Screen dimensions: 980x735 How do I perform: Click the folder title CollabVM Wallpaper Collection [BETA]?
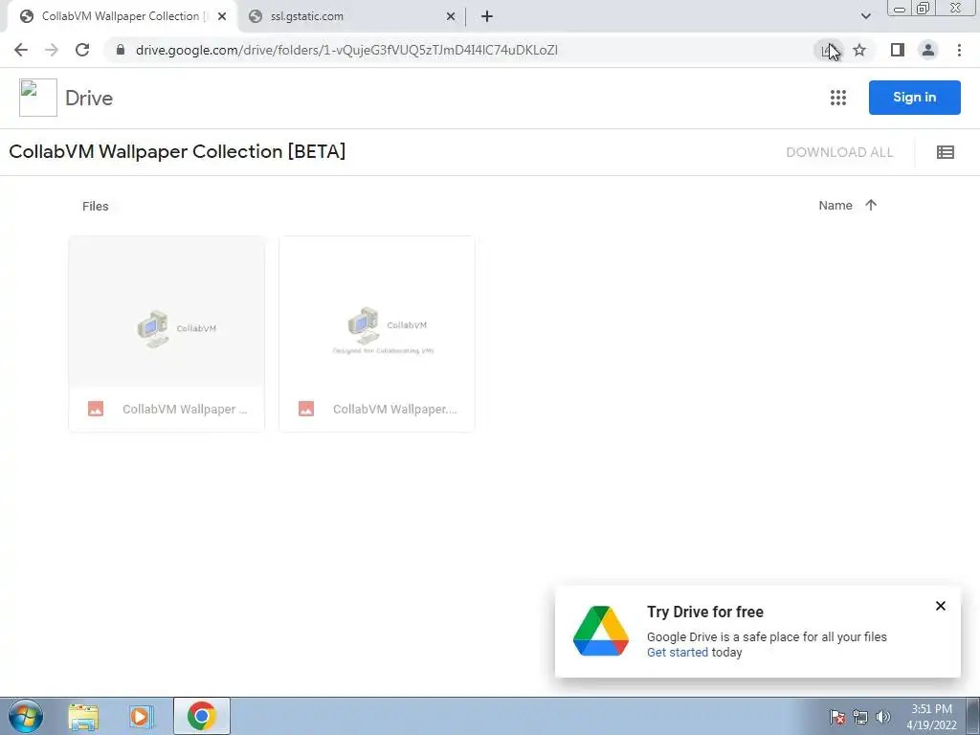point(177,152)
